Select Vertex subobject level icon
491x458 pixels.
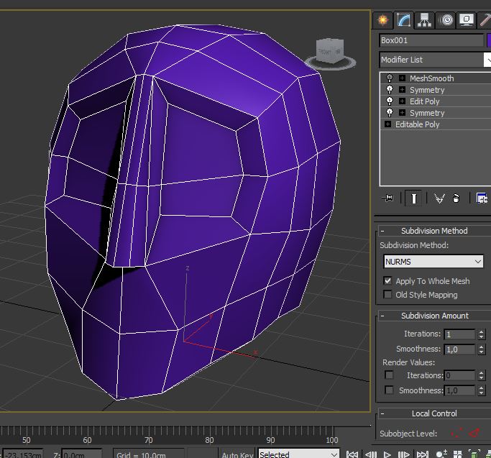point(456,434)
